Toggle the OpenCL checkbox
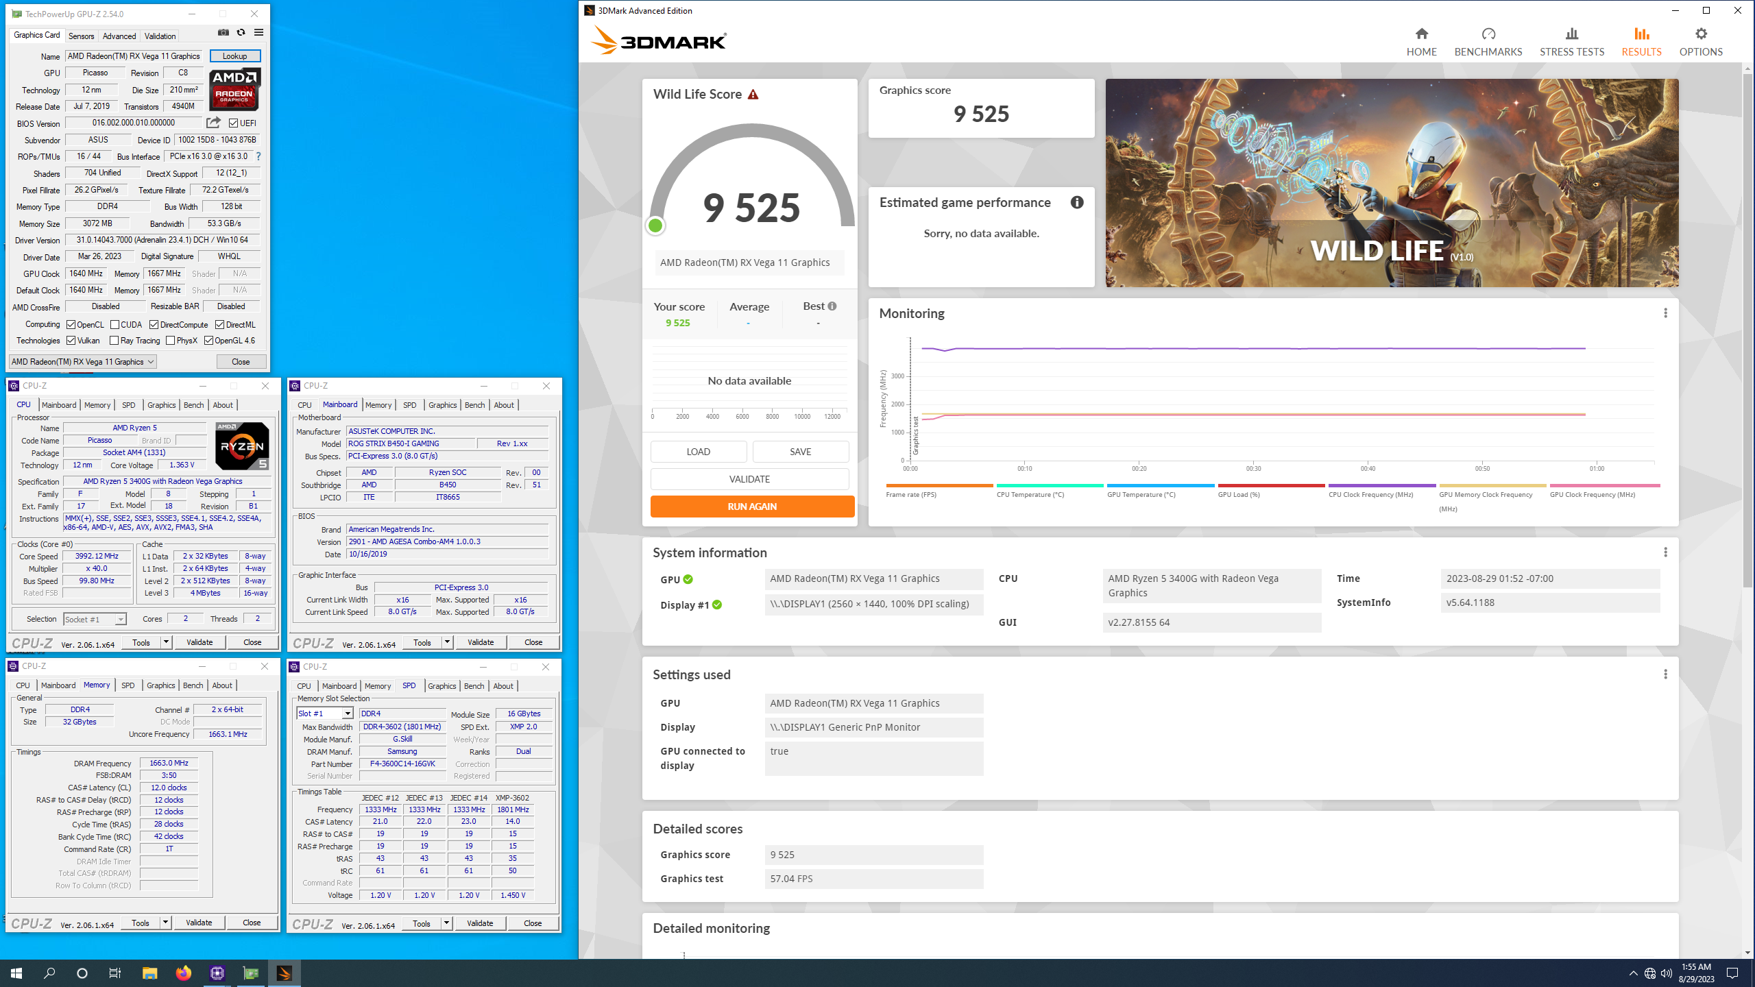The height and width of the screenshot is (987, 1755). [x=71, y=325]
